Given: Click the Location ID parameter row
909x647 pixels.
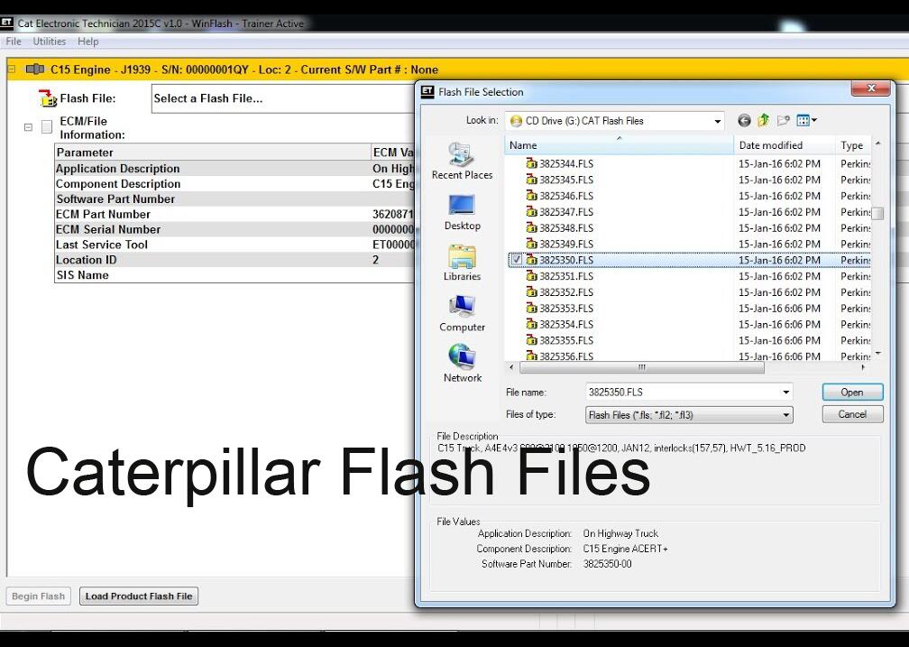Looking at the screenshot, I should [x=234, y=260].
